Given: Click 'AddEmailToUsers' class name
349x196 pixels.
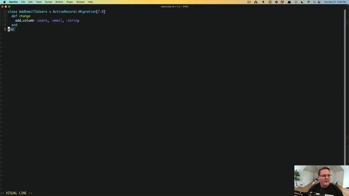Looking at the screenshot, I should pyautogui.click(x=33, y=11).
